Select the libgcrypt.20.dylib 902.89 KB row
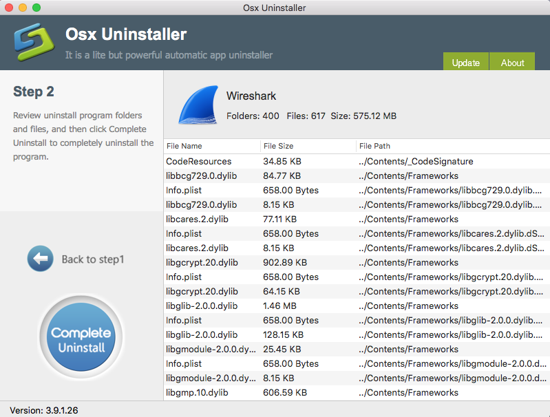This screenshot has height=417, width=550. coord(202,262)
